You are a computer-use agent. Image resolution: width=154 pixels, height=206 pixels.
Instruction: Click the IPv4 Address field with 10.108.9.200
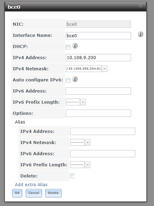(98, 57)
